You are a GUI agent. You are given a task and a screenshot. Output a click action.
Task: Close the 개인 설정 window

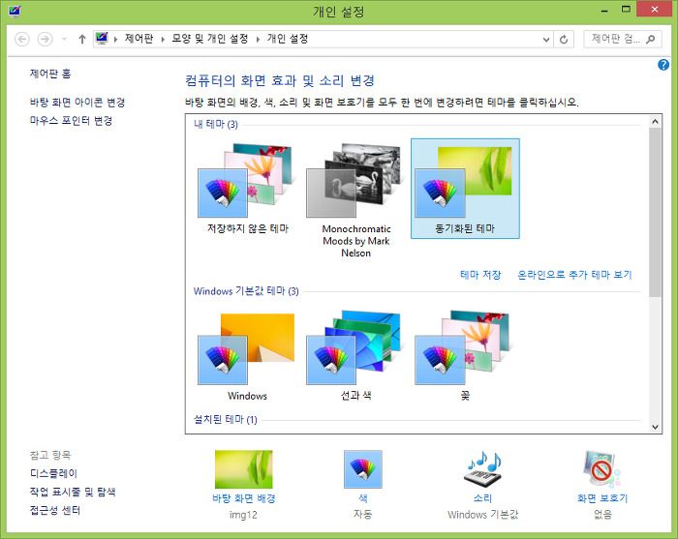coord(654,9)
